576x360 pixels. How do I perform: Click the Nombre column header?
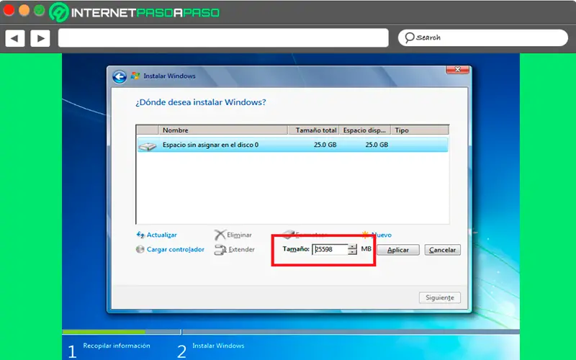[x=223, y=130]
